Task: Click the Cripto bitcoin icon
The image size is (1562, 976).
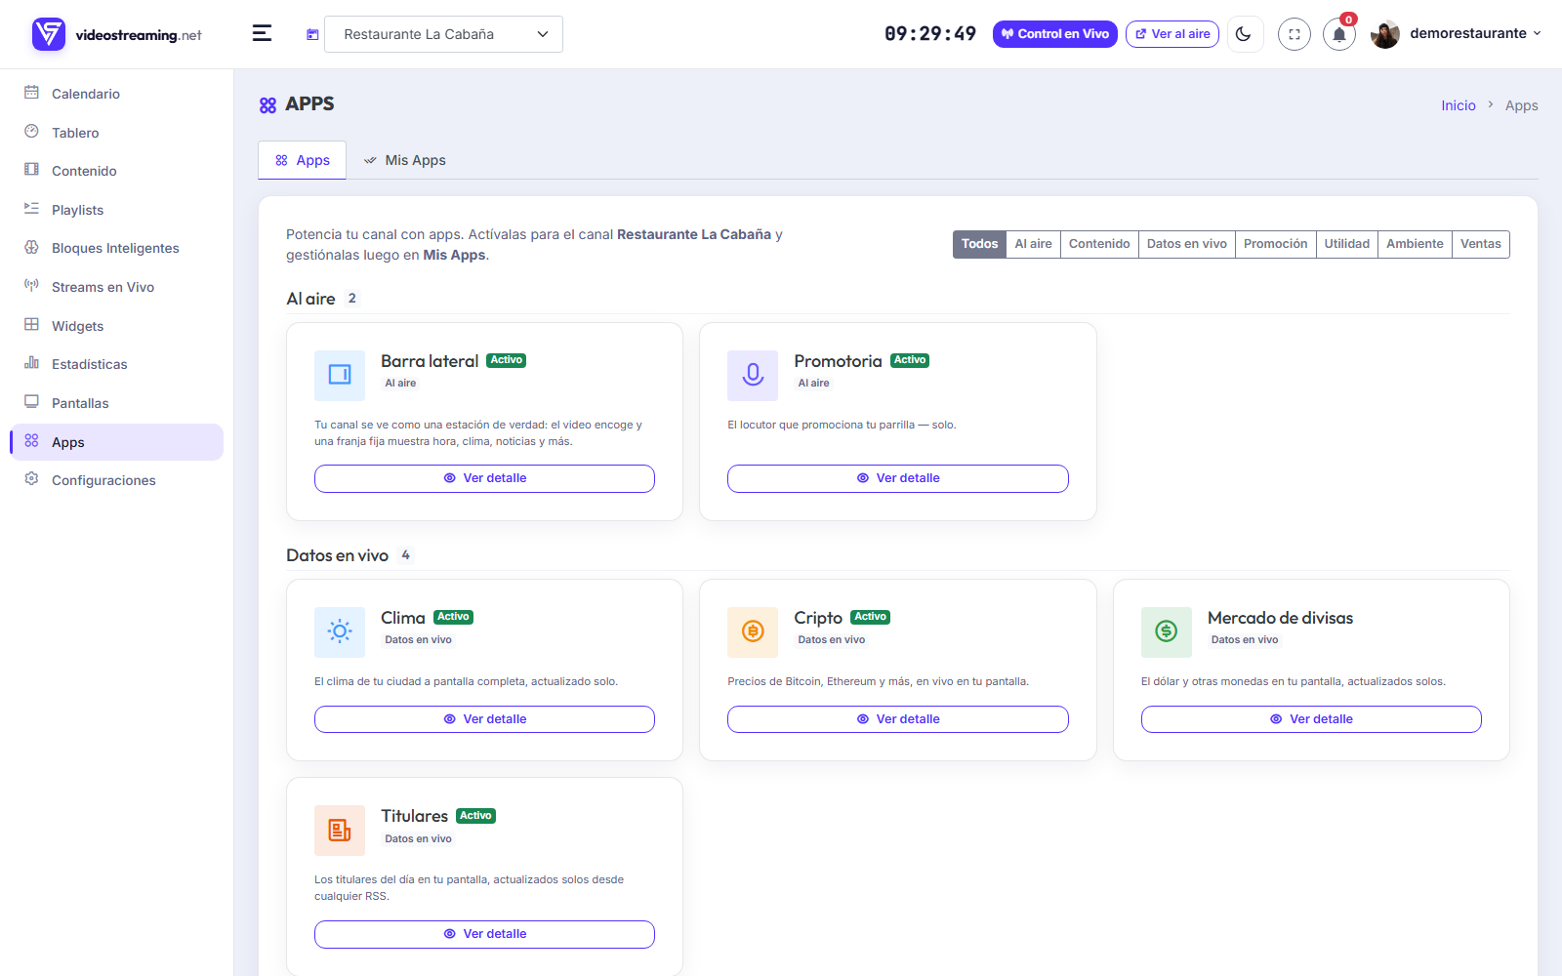Action: (753, 631)
